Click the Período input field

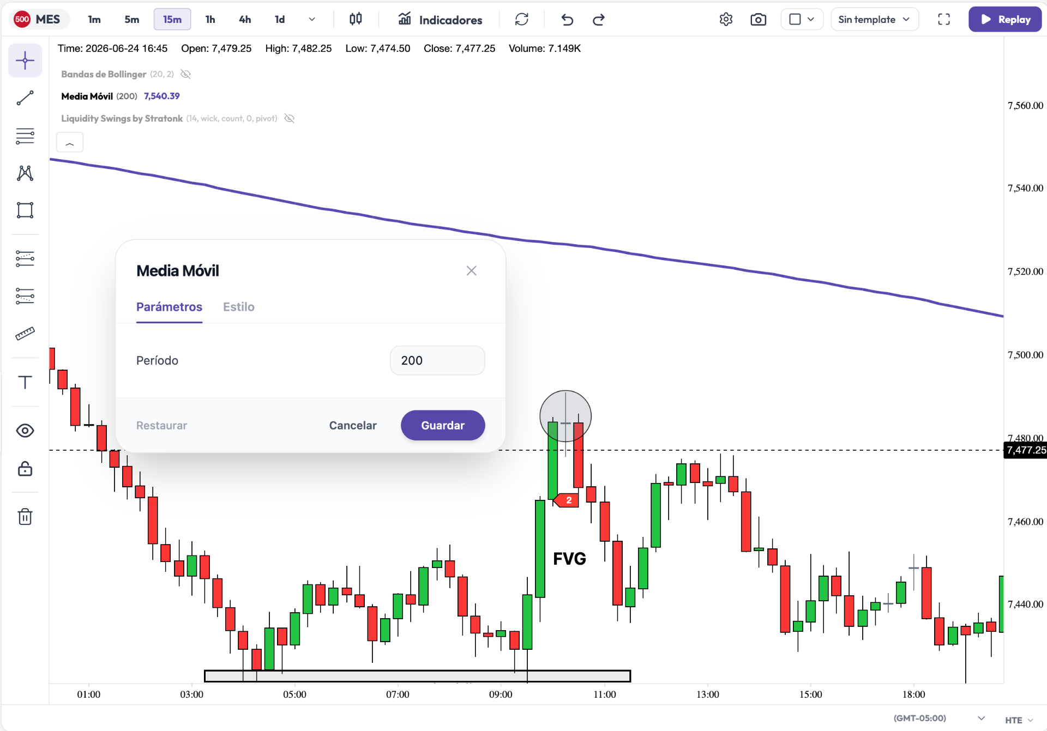[437, 360]
